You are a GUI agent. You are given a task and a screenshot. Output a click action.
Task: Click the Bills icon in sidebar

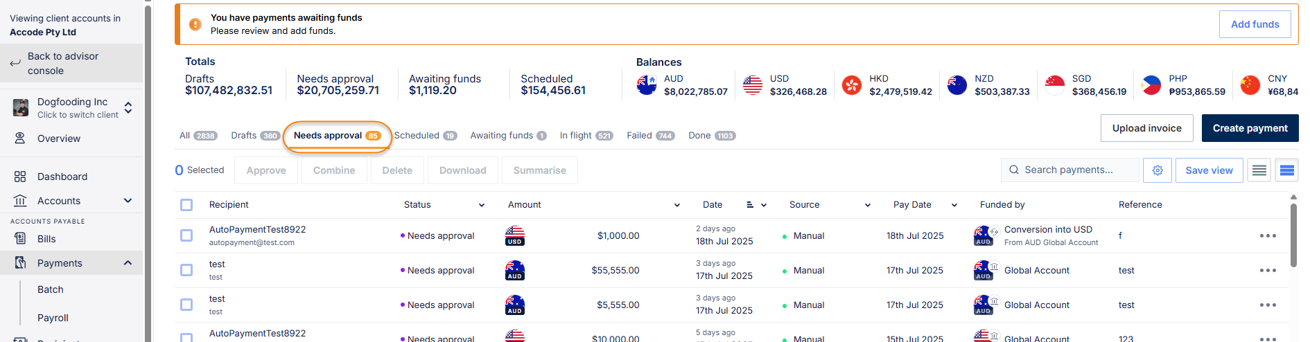(x=20, y=239)
